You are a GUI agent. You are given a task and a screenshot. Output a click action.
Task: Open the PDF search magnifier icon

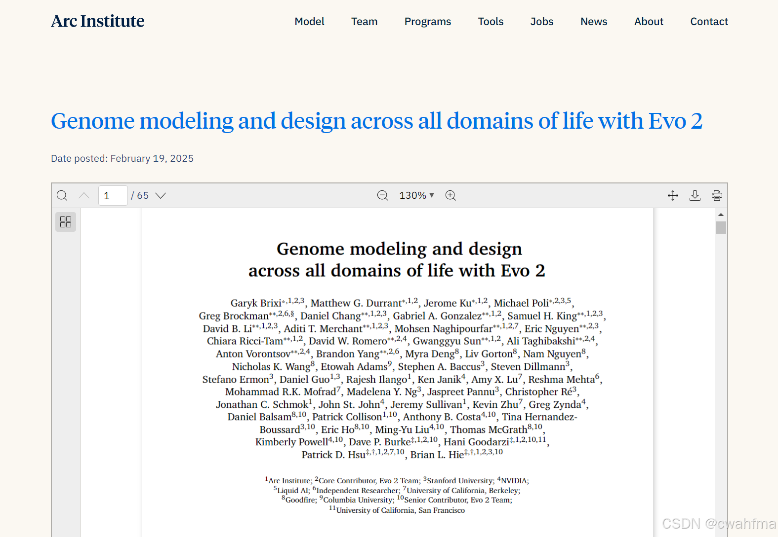point(62,195)
